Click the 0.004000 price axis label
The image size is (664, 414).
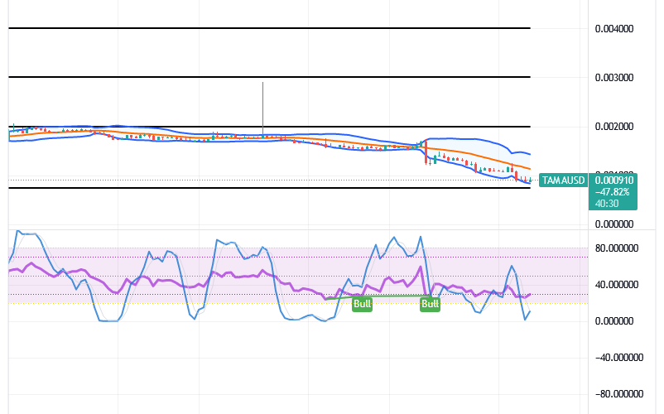[614, 29]
